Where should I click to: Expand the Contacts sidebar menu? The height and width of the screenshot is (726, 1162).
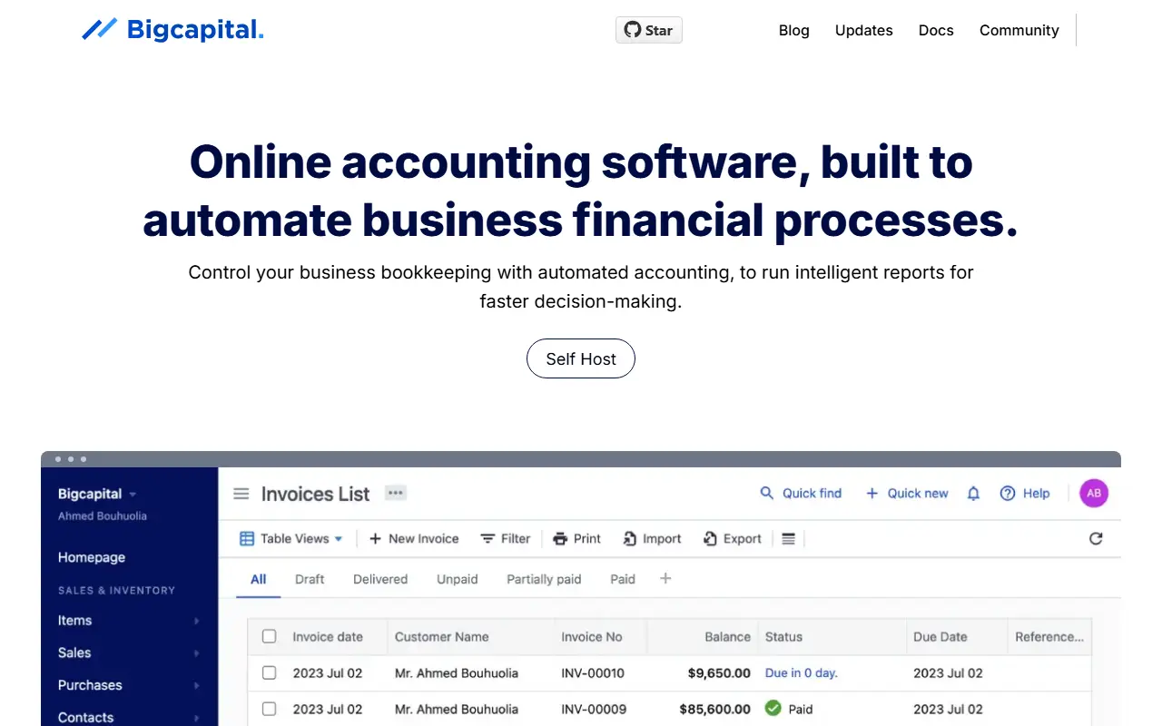[129, 717]
